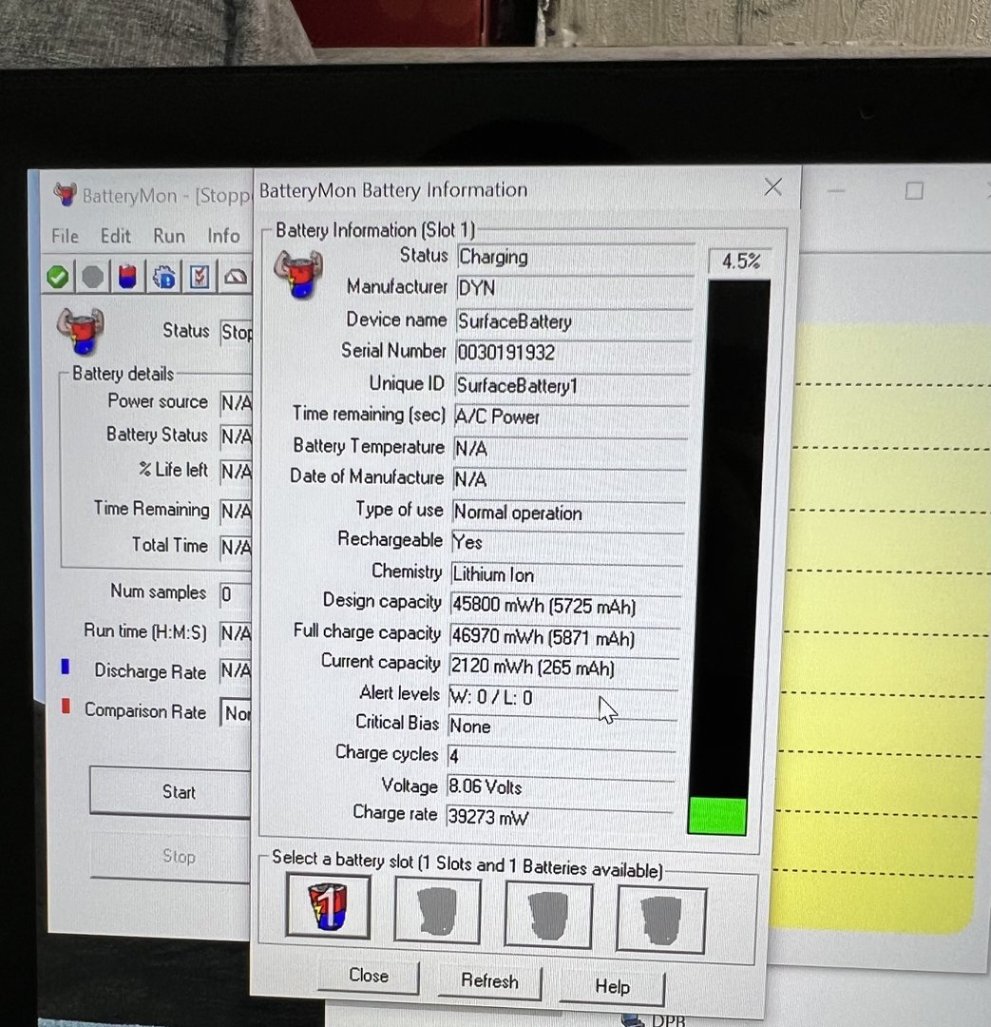Screen dimensions: 991x1027
Task: Click the green battery charge level bar
Action: [717, 816]
